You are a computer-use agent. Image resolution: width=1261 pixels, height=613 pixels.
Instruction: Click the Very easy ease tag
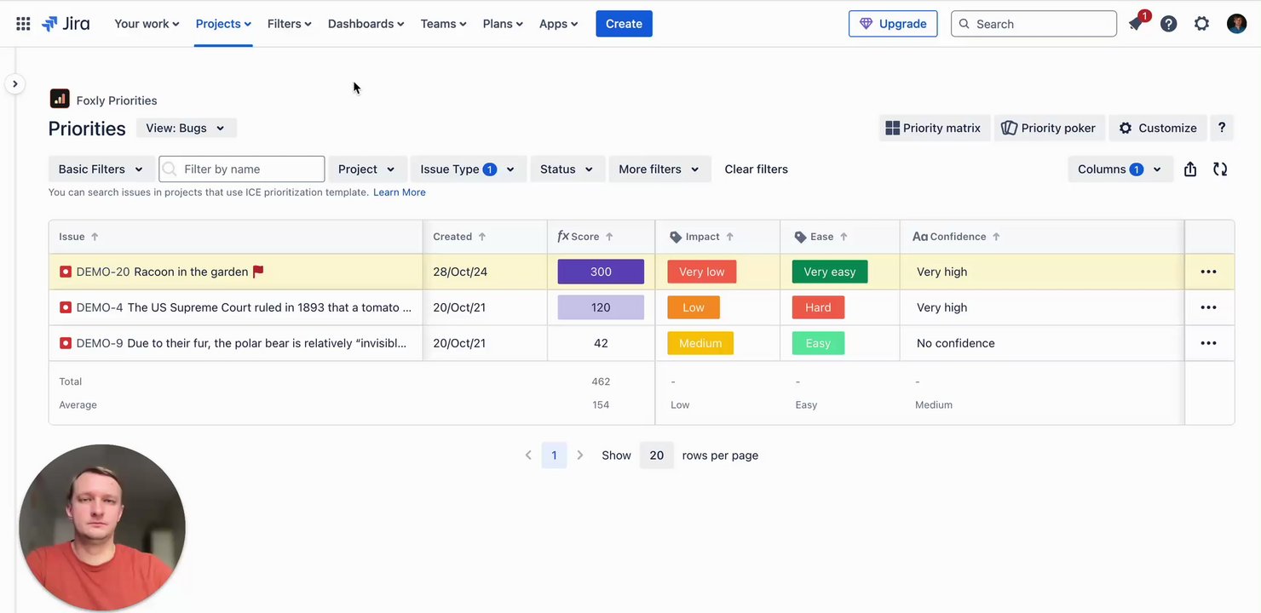point(830,272)
